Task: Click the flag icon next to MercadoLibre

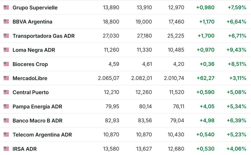Action: [x=6, y=78]
